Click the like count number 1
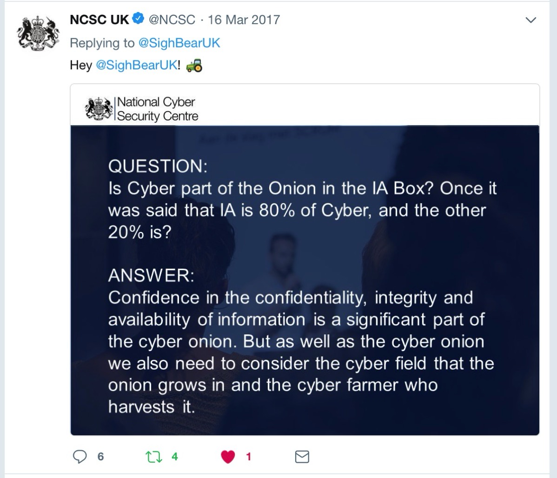The height and width of the screenshot is (478, 557). click(x=249, y=457)
